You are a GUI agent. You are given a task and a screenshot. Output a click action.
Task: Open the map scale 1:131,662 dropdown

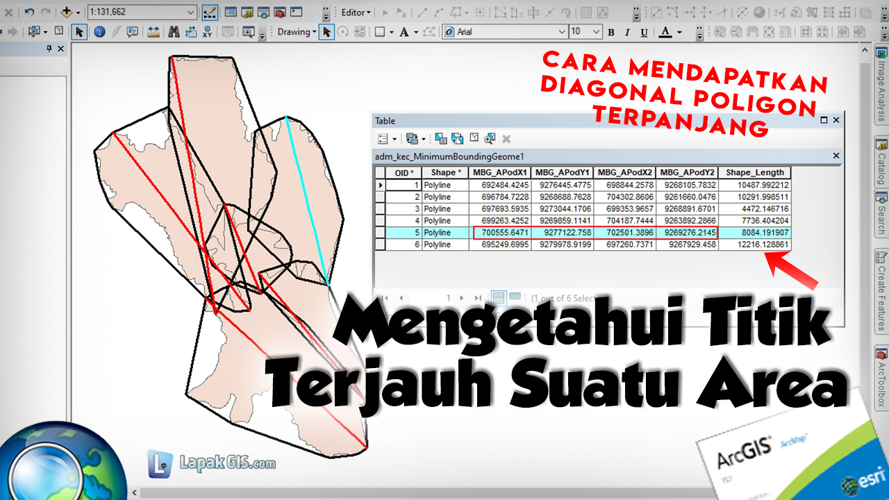(191, 12)
